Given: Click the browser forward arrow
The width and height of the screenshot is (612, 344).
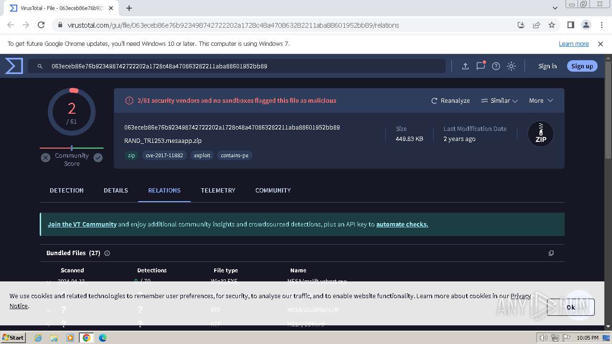Looking at the screenshot, I should pyautogui.click(x=26, y=25).
